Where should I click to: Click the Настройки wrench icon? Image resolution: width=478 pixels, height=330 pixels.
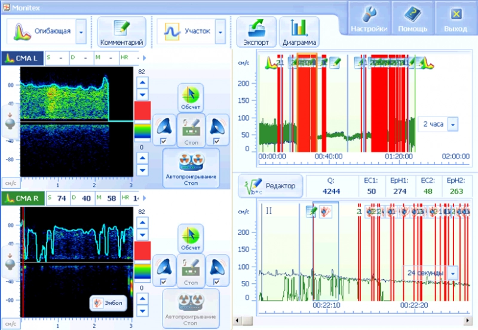(369, 19)
